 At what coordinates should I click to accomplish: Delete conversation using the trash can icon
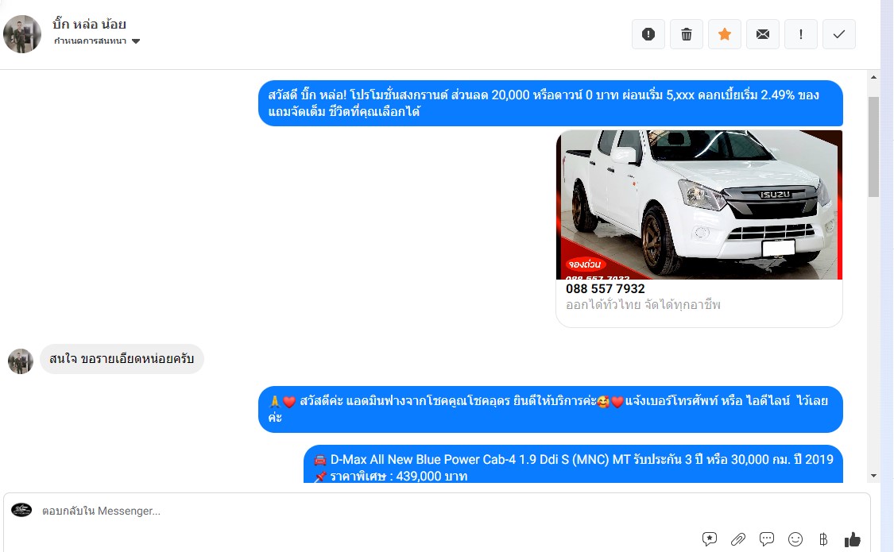coord(687,34)
